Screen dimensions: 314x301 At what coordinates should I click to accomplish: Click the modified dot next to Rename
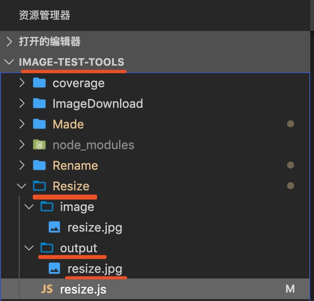tap(291, 165)
